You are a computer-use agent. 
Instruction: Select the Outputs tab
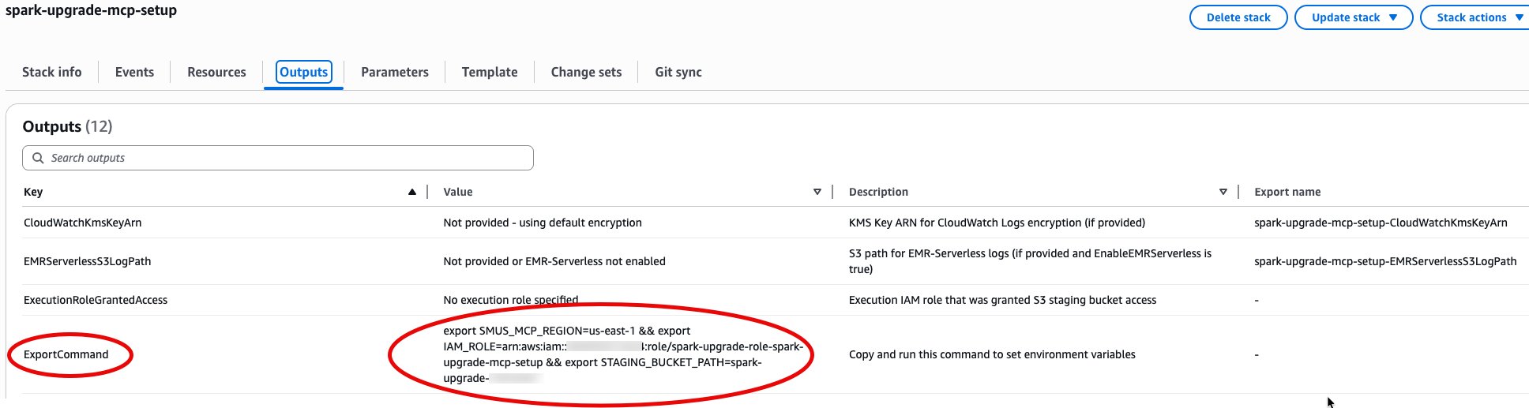(x=303, y=72)
